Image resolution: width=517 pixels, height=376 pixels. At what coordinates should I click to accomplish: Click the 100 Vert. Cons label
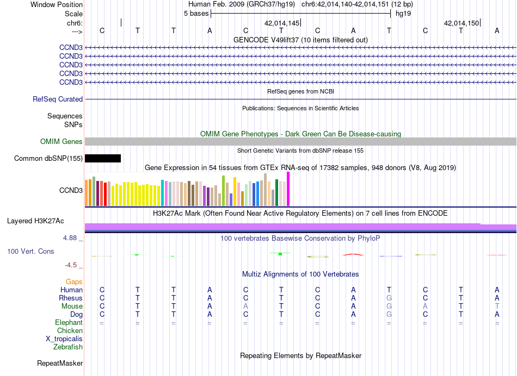coord(30,251)
